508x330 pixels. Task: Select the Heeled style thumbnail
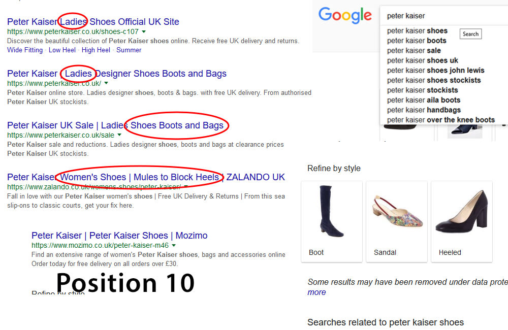[x=461, y=221]
